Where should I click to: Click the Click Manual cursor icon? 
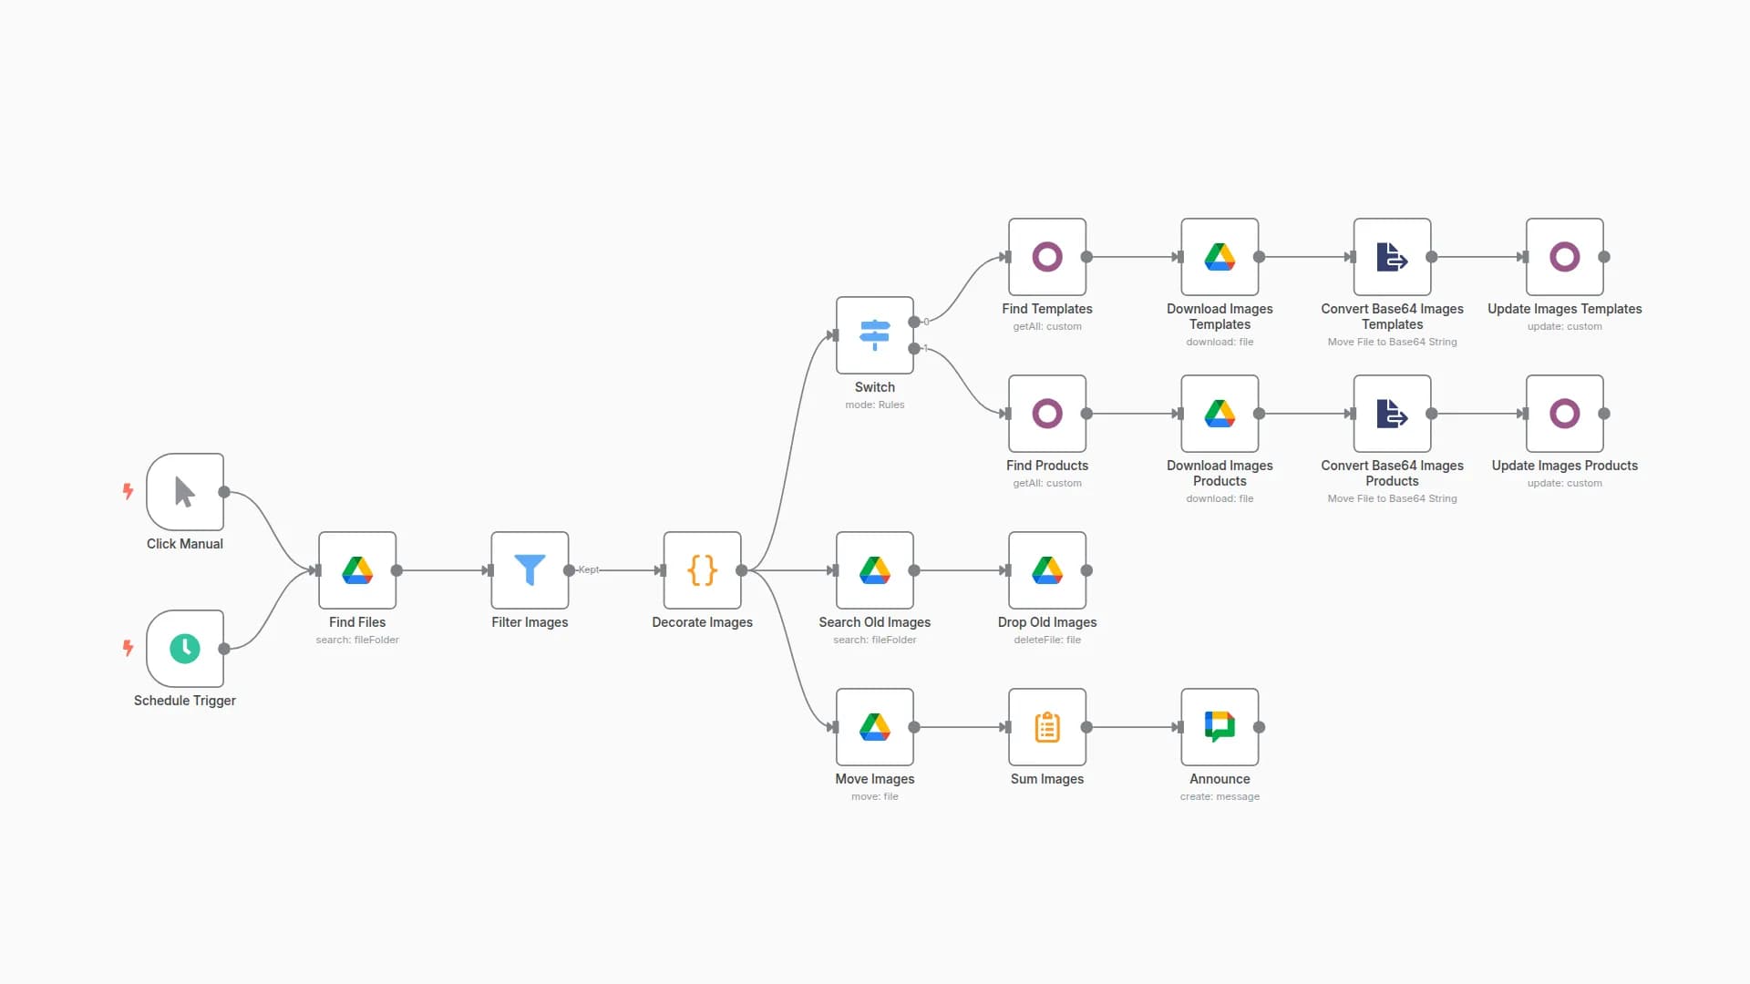185,492
